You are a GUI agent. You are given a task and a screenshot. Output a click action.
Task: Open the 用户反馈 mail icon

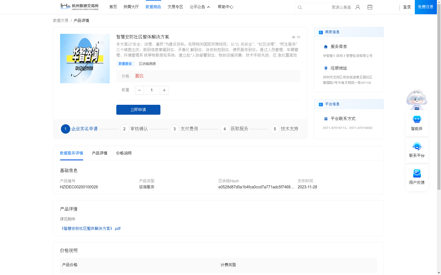coord(417,173)
